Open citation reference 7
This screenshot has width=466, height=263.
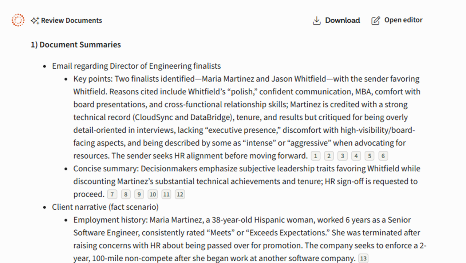pos(112,194)
